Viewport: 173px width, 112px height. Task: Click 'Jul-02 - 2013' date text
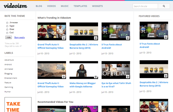tap(43, 92)
